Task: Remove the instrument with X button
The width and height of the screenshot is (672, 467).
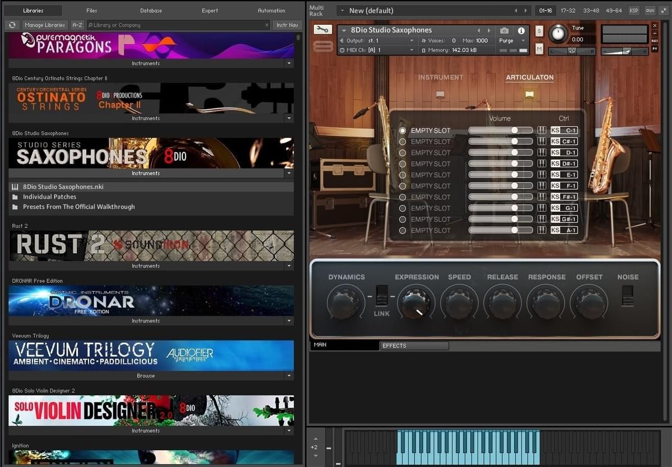Action: pos(655,26)
